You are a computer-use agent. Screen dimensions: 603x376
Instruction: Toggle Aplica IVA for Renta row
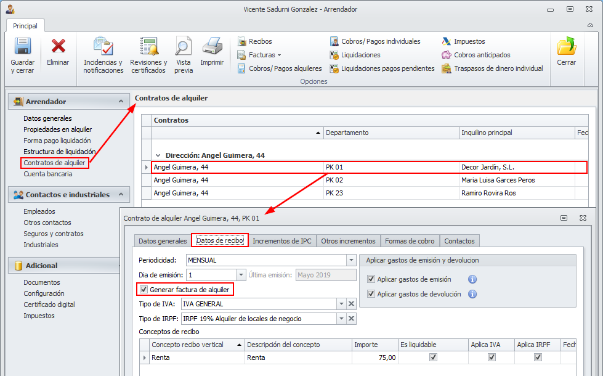(492, 357)
